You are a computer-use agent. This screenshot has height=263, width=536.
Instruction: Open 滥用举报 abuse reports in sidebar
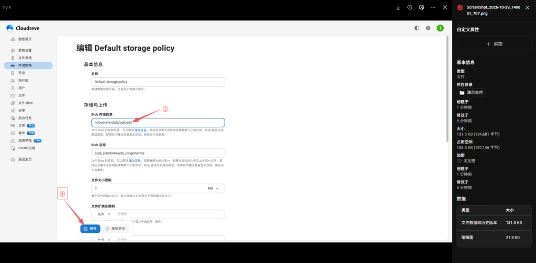pyautogui.click(x=28, y=141)
